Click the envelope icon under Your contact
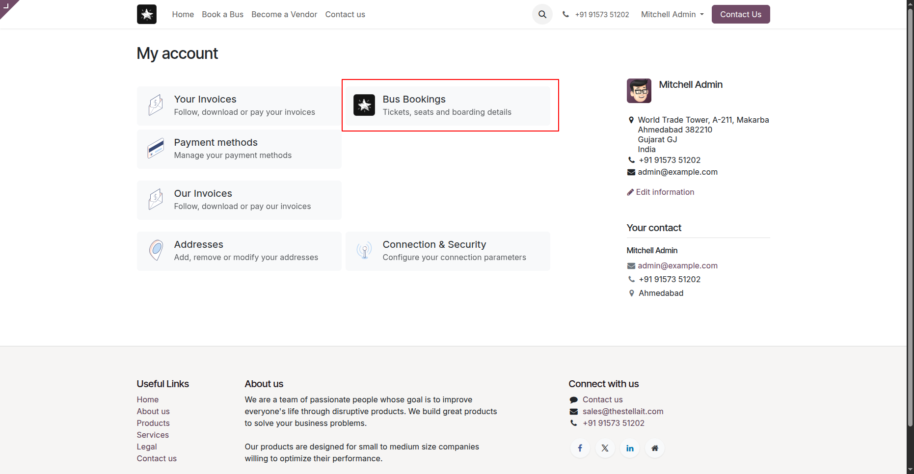The height and width of the screenshot is (474, 914). click(631, 266)
